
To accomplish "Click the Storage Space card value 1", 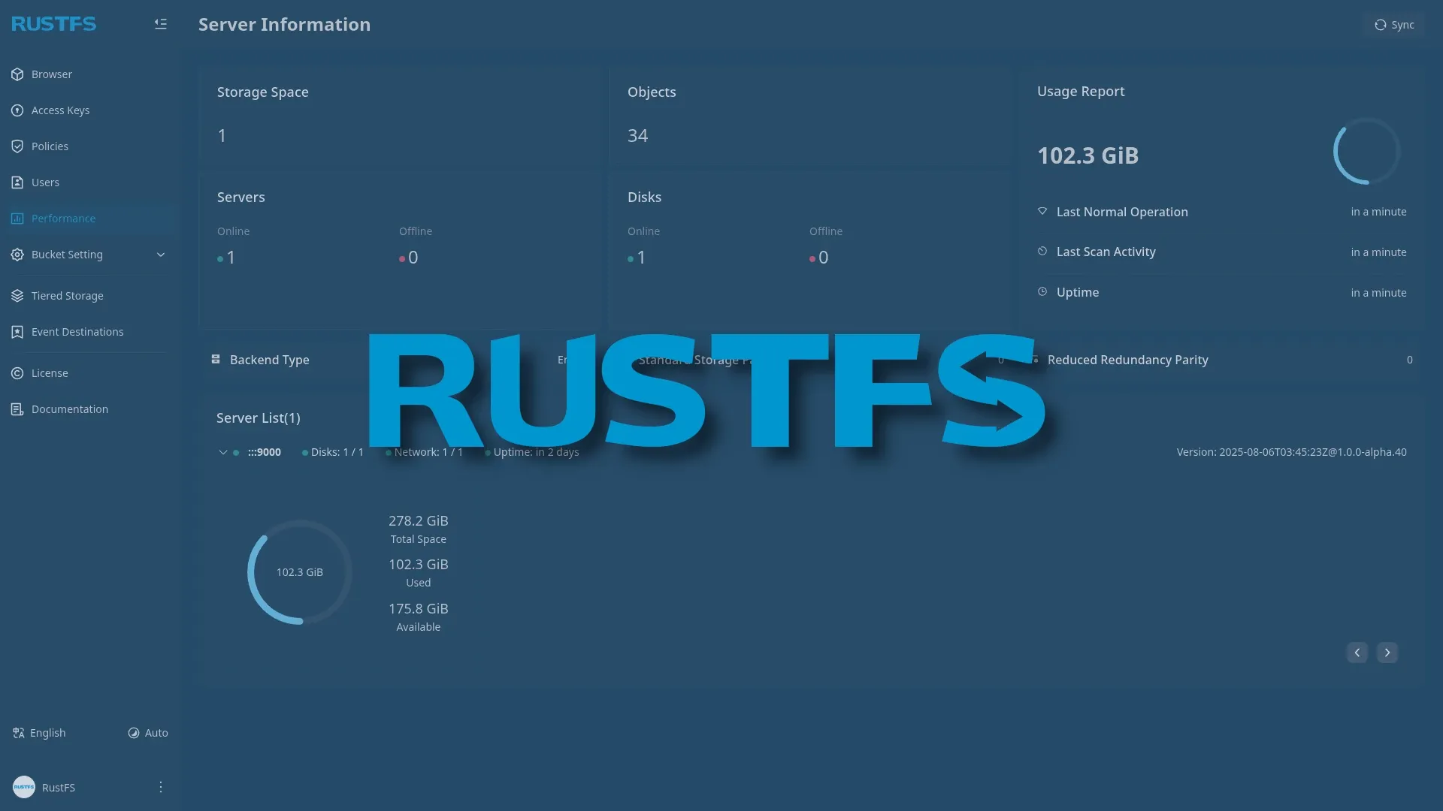I will [222, 136].
